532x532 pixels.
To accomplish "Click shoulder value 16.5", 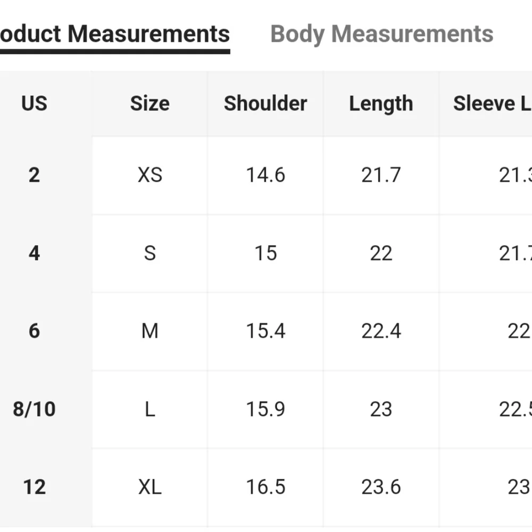I will pyautogui.click(x=265, y=487).
